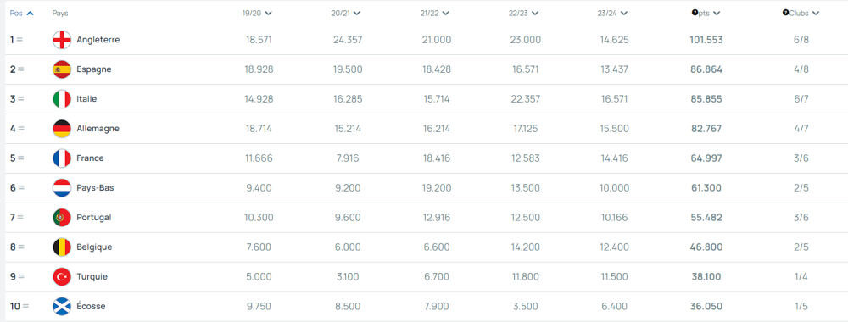Click the Pays column header
The width and height of the screenshot is (848, 322).
pos(60,14)
